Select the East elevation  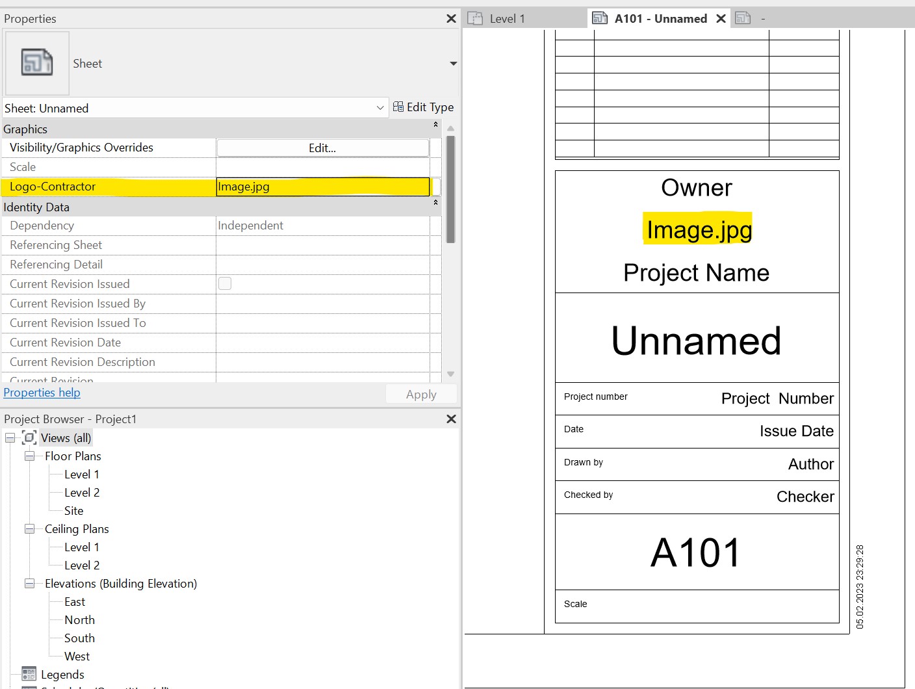pyautogui.click(x=75, y=602)
